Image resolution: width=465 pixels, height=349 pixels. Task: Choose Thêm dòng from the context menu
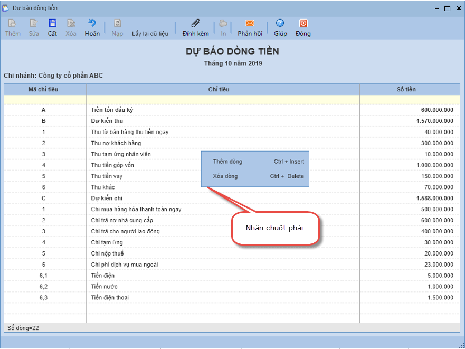(x=227, y=162)
